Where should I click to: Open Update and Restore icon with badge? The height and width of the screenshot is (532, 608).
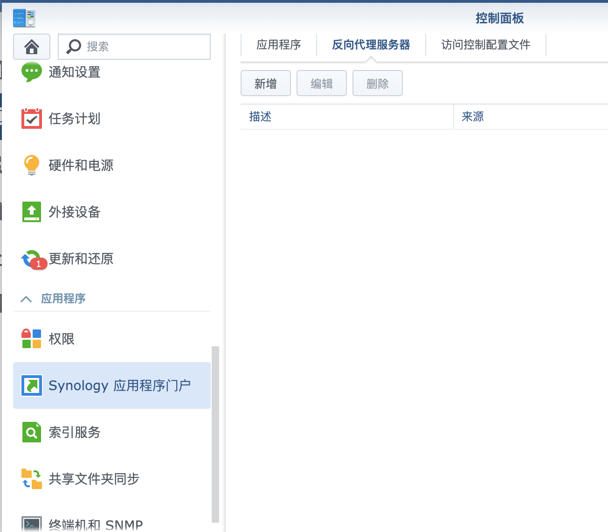[x=32, y=259]
